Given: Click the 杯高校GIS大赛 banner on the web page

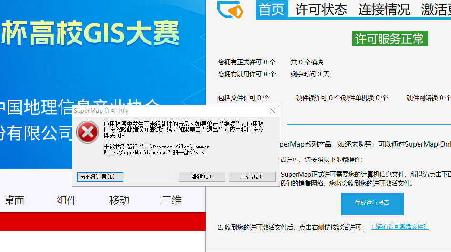Looking at the screenshot, I should coord(90,33).
